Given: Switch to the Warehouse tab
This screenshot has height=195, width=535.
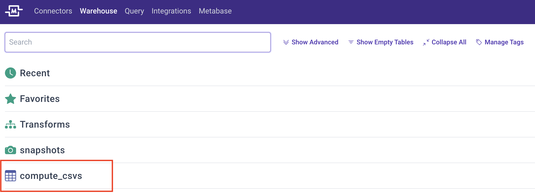Looking at the screenshot, I should (x=99, y=11).
